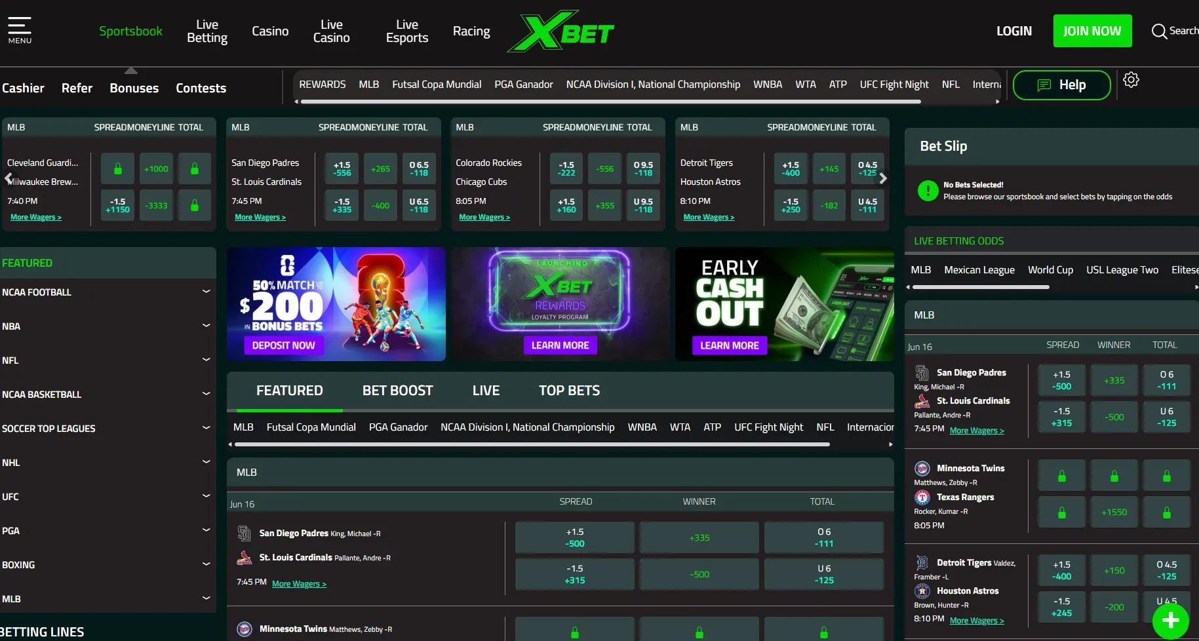Click Minnesota Twins locked spread in live odds
Screen dimensions: 1199x641
[1062, 476]
